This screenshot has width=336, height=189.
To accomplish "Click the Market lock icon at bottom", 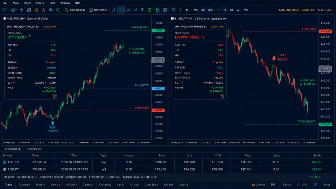I will pos(253,184).
